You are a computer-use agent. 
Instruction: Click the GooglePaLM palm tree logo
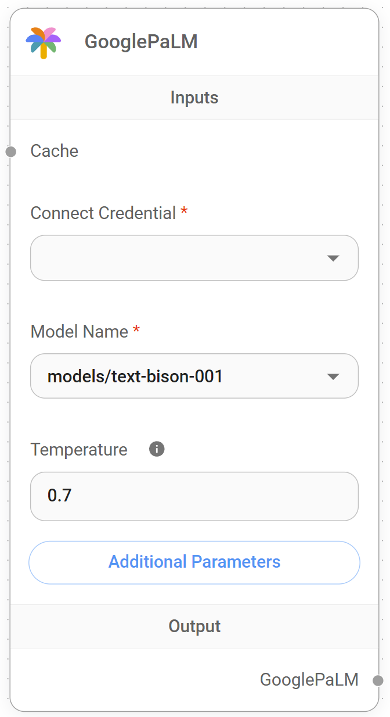44,42
